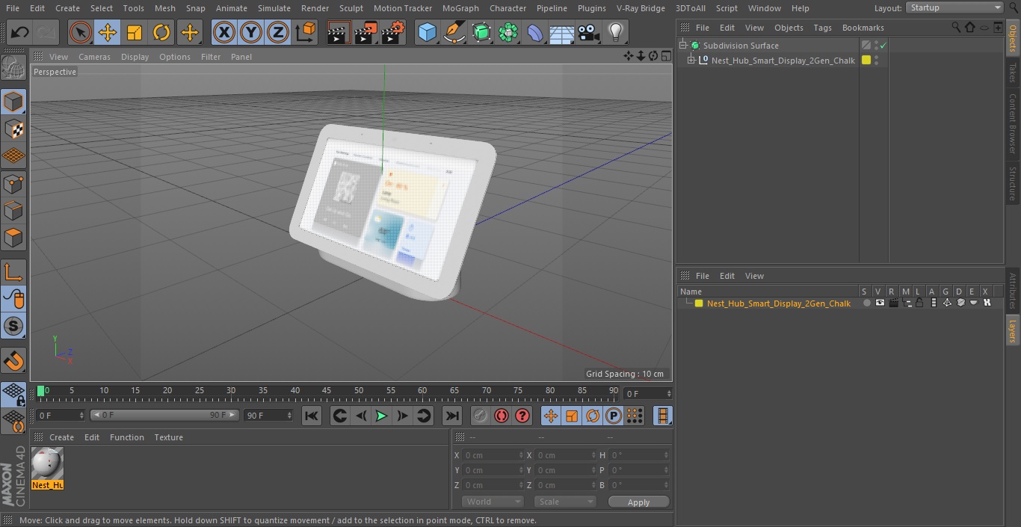Play animation forward
Screen dimensions: 1021x527
[381, 416]
